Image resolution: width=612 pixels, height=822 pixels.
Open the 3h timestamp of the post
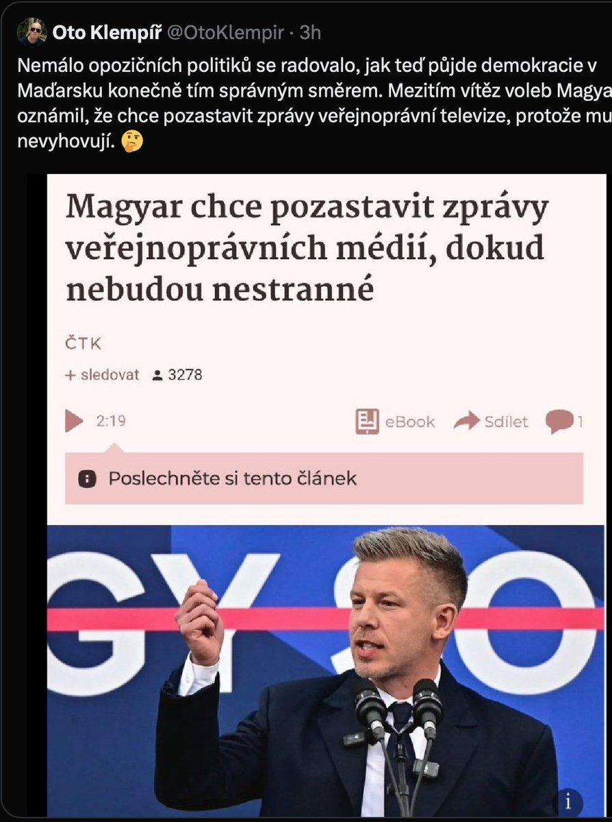(x=310, y=33)
